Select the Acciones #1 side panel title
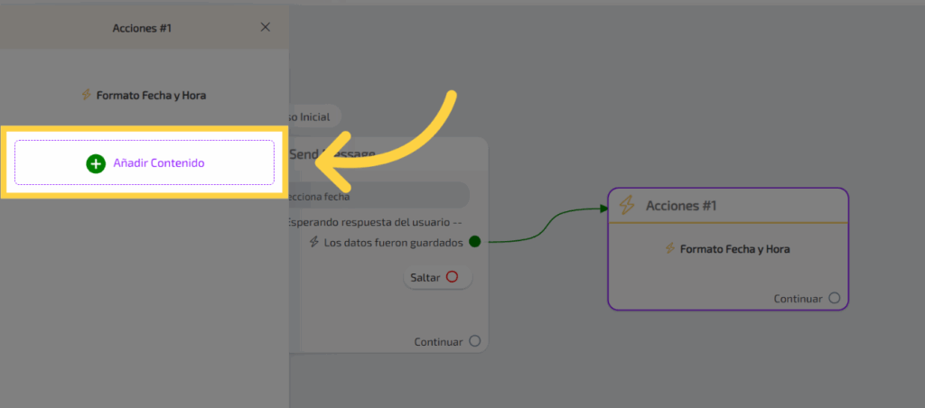 (x=142, y=28)
